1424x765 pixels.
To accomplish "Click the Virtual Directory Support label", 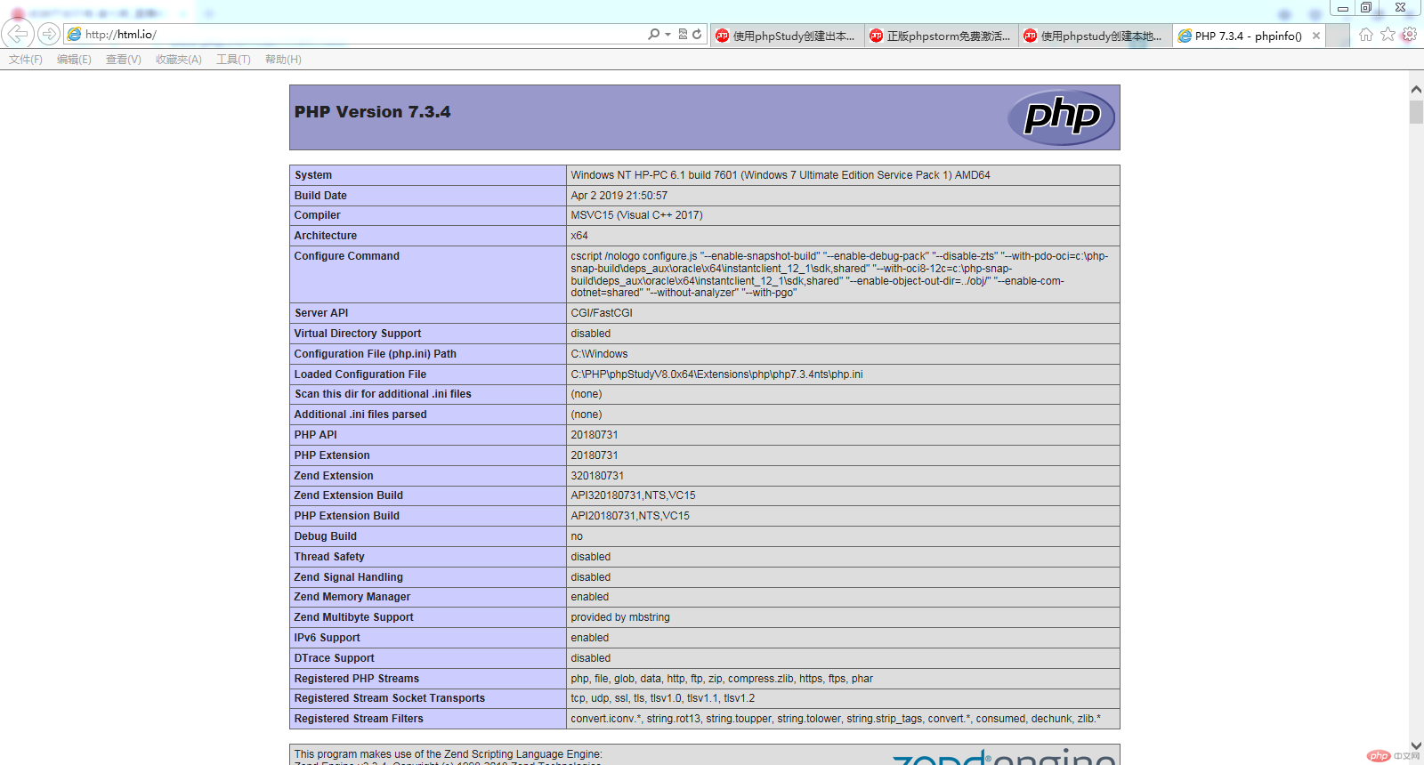I will click(x=358, y=334).
